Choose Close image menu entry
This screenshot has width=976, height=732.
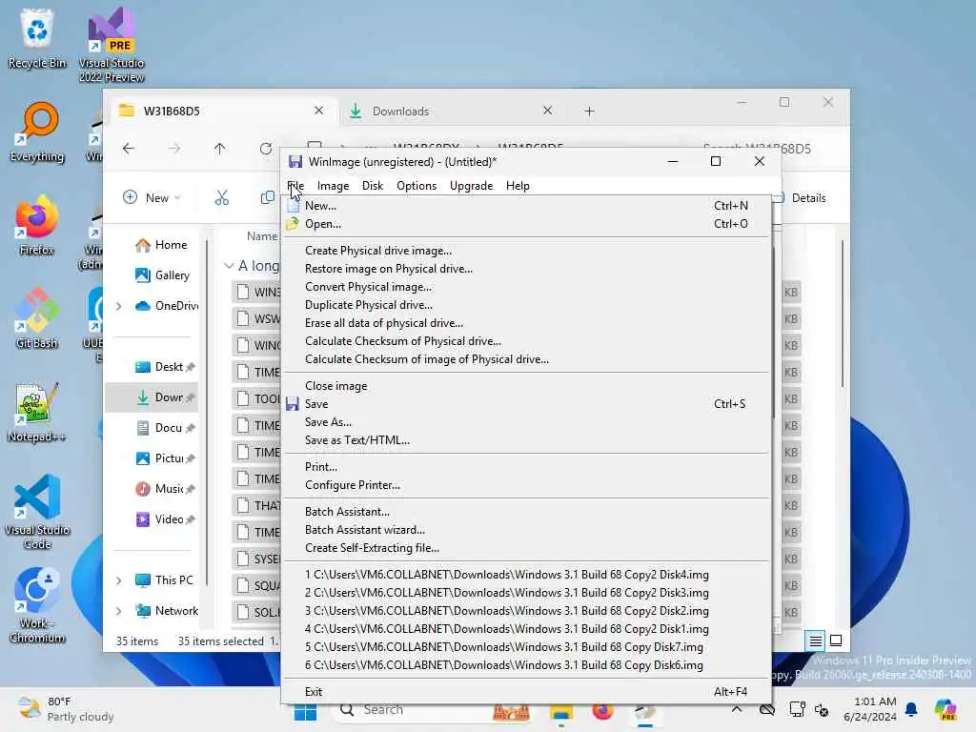(x=526, y=386)
